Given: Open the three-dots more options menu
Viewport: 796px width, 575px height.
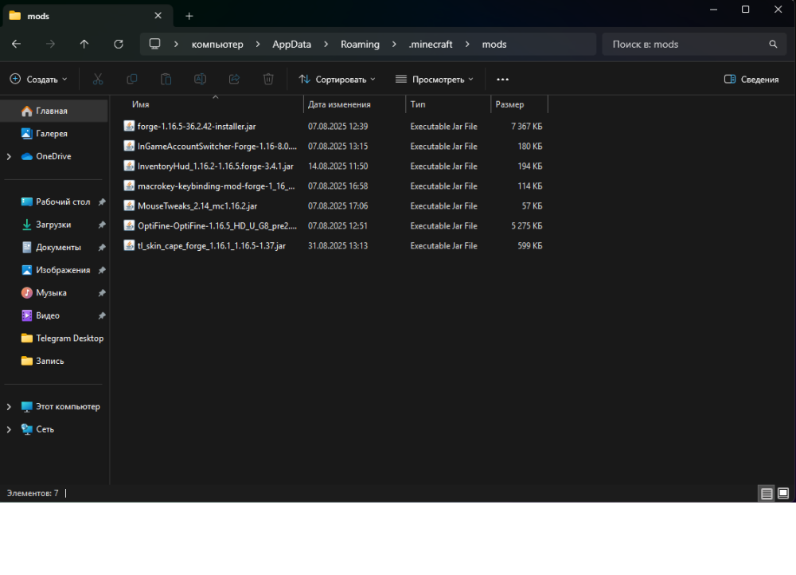Looking at the screenshot, I should [x=502, y=79].
